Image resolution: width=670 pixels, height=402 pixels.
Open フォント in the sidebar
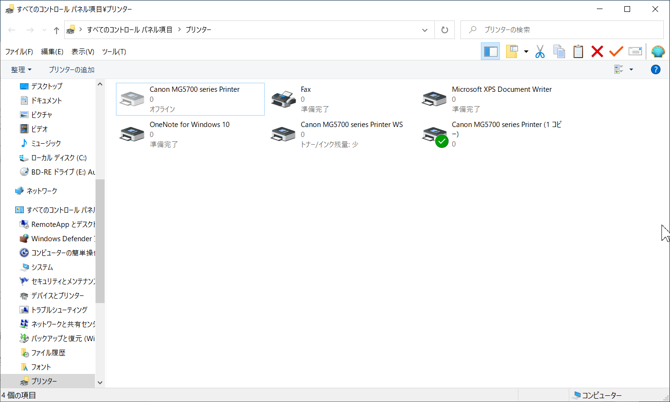click(41, 367)
